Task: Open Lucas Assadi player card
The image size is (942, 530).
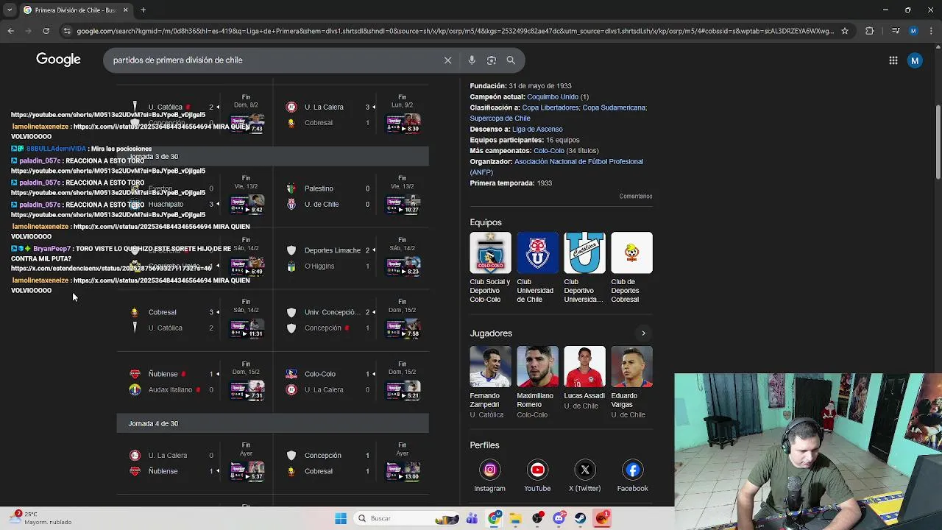Action: click(584, 378)
